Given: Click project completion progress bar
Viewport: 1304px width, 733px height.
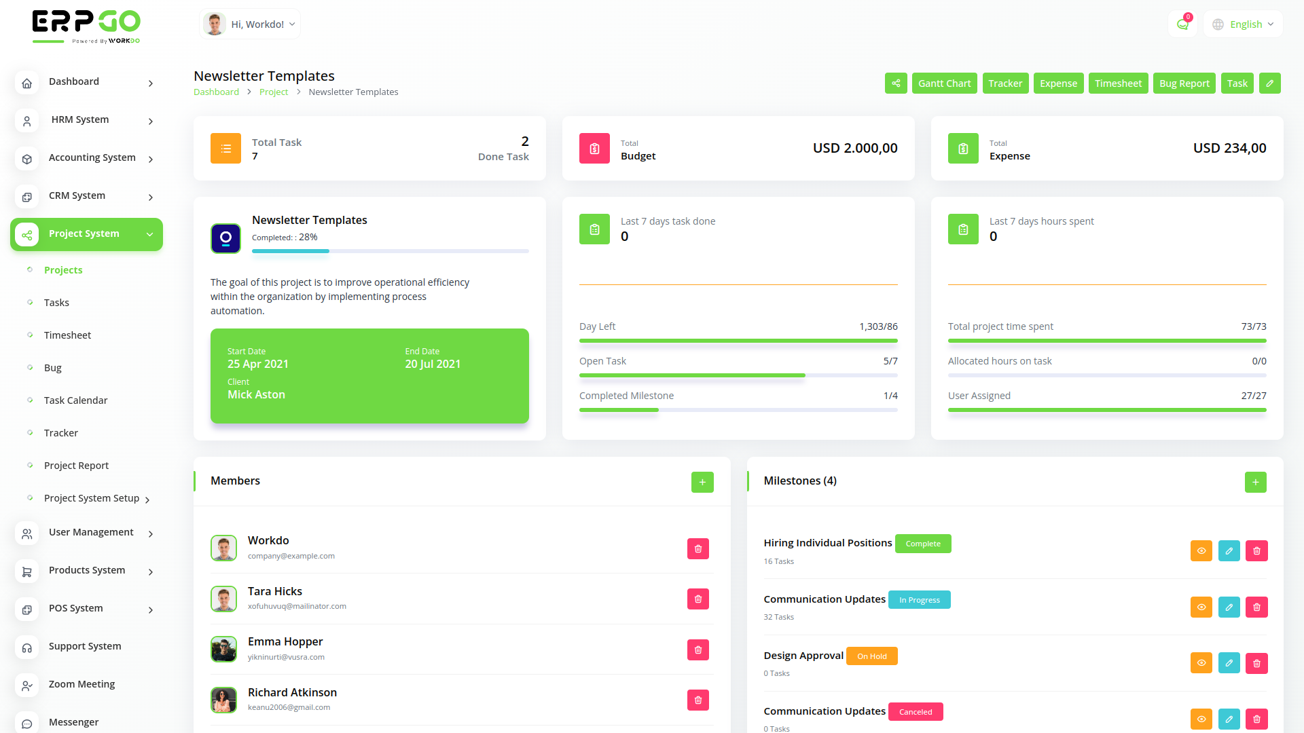Looking at the screenshot, I should point(390,251).
